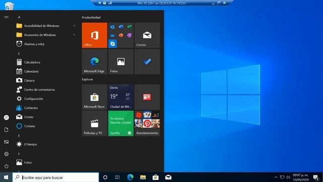
Task: Click the Productividad group heading
Action: (x=91, y=18)
